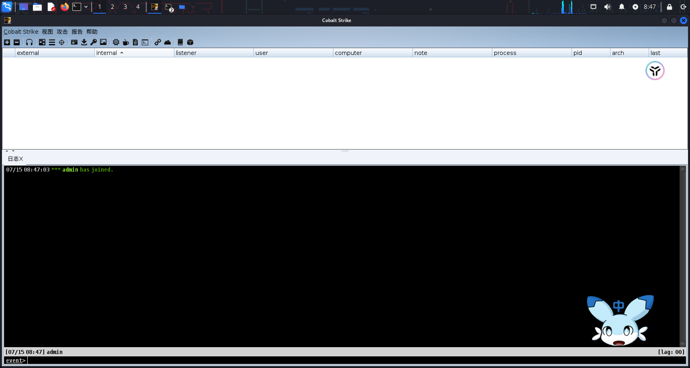The width and height of the screenshot is (690, 368).
Task: Click the coffee cup Java payload icon
Action: (126, 42)
